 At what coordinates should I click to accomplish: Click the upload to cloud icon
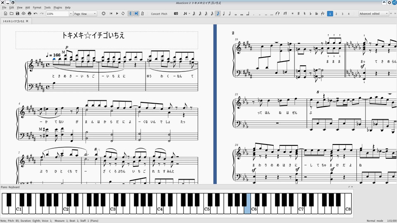24,14
